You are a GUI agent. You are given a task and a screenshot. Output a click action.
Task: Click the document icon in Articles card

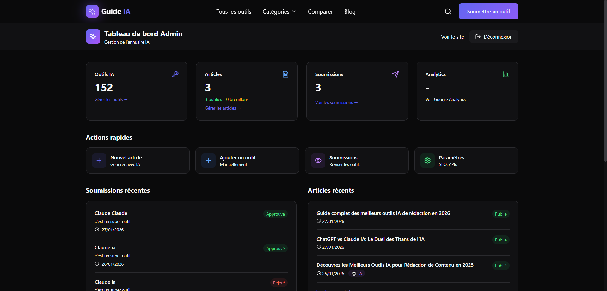tap(285, 74)
